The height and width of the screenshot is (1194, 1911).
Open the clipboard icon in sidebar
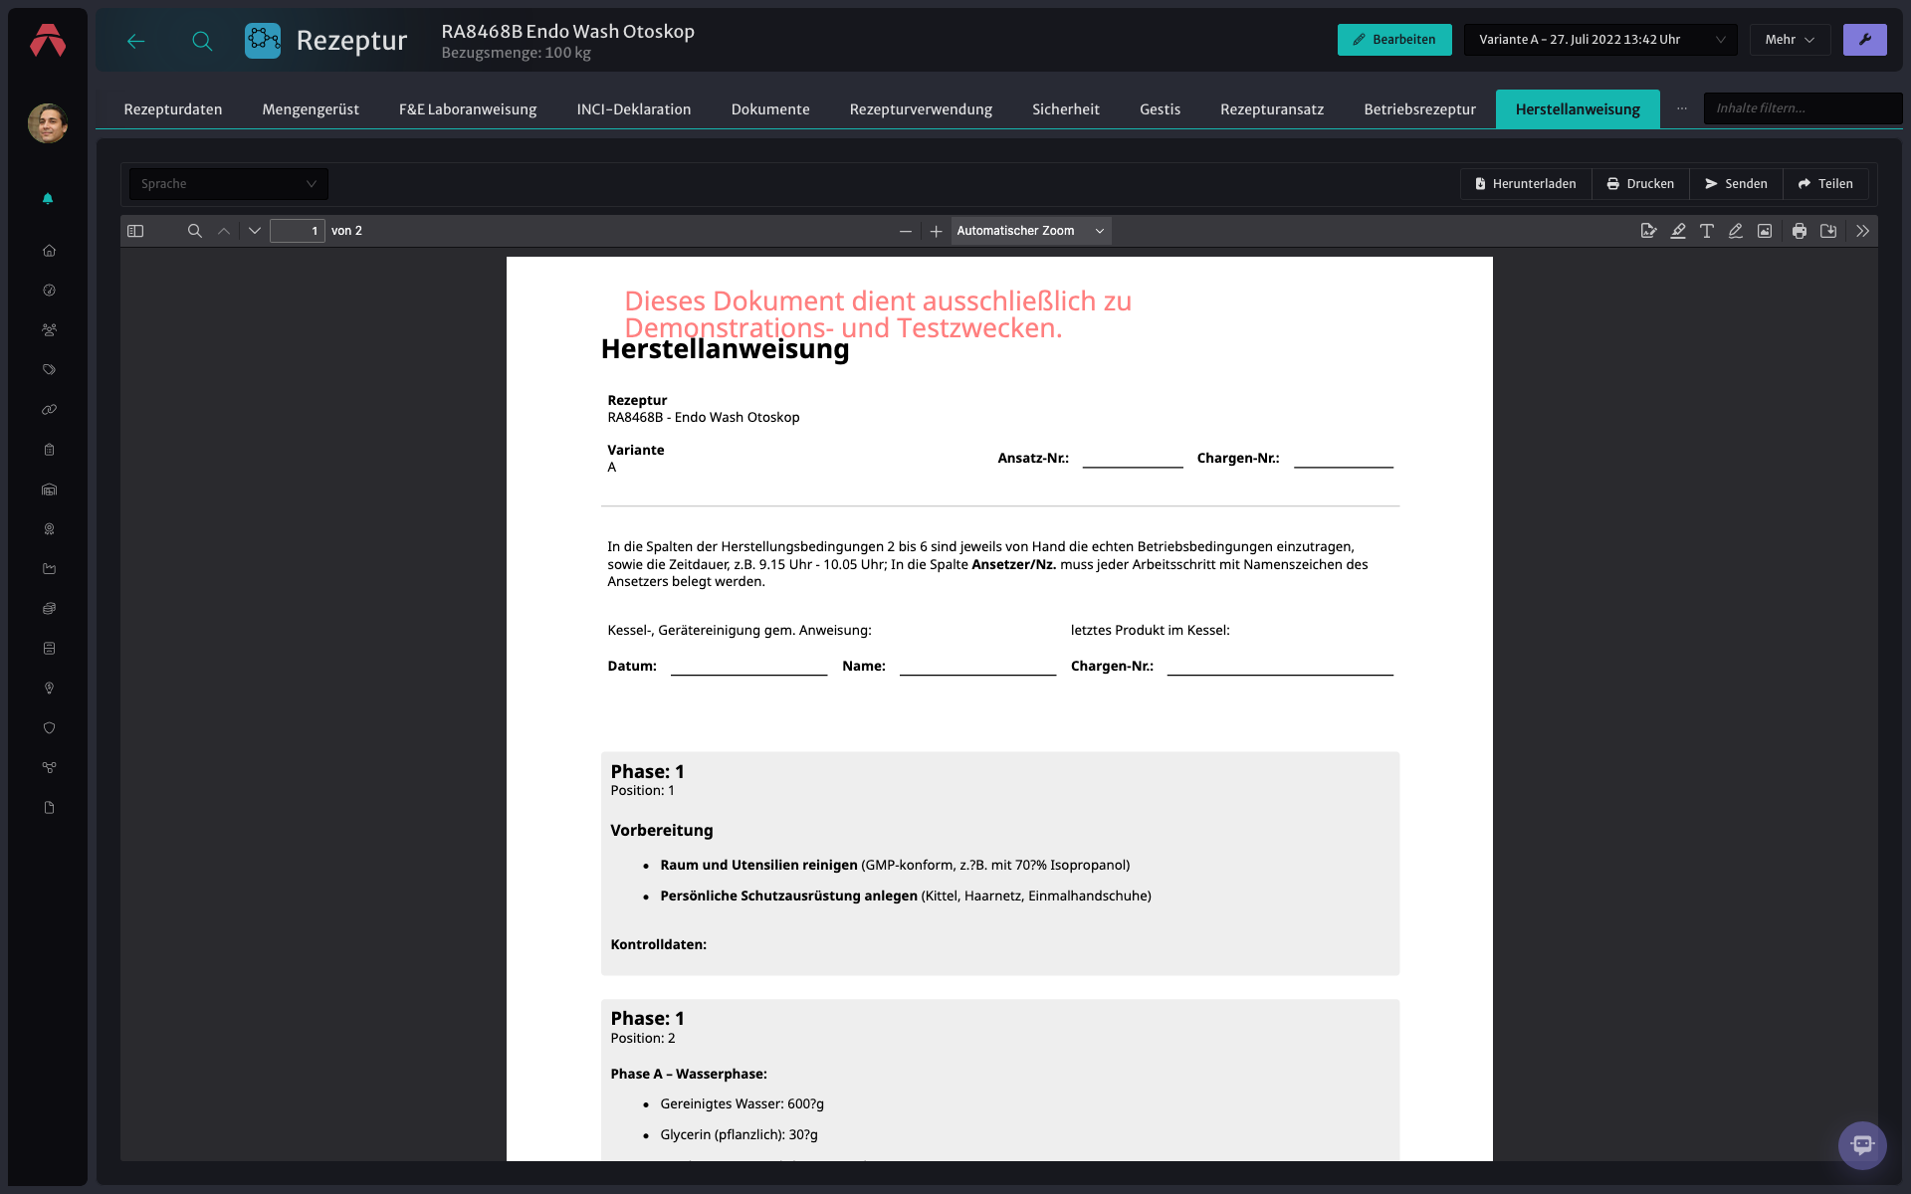click(49, 450)
